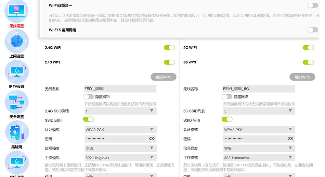Screen dimensions: 325x177
Task: Open 802.11b/g/n/ax 工作模式 dropdown
Action: click(121, 158)
